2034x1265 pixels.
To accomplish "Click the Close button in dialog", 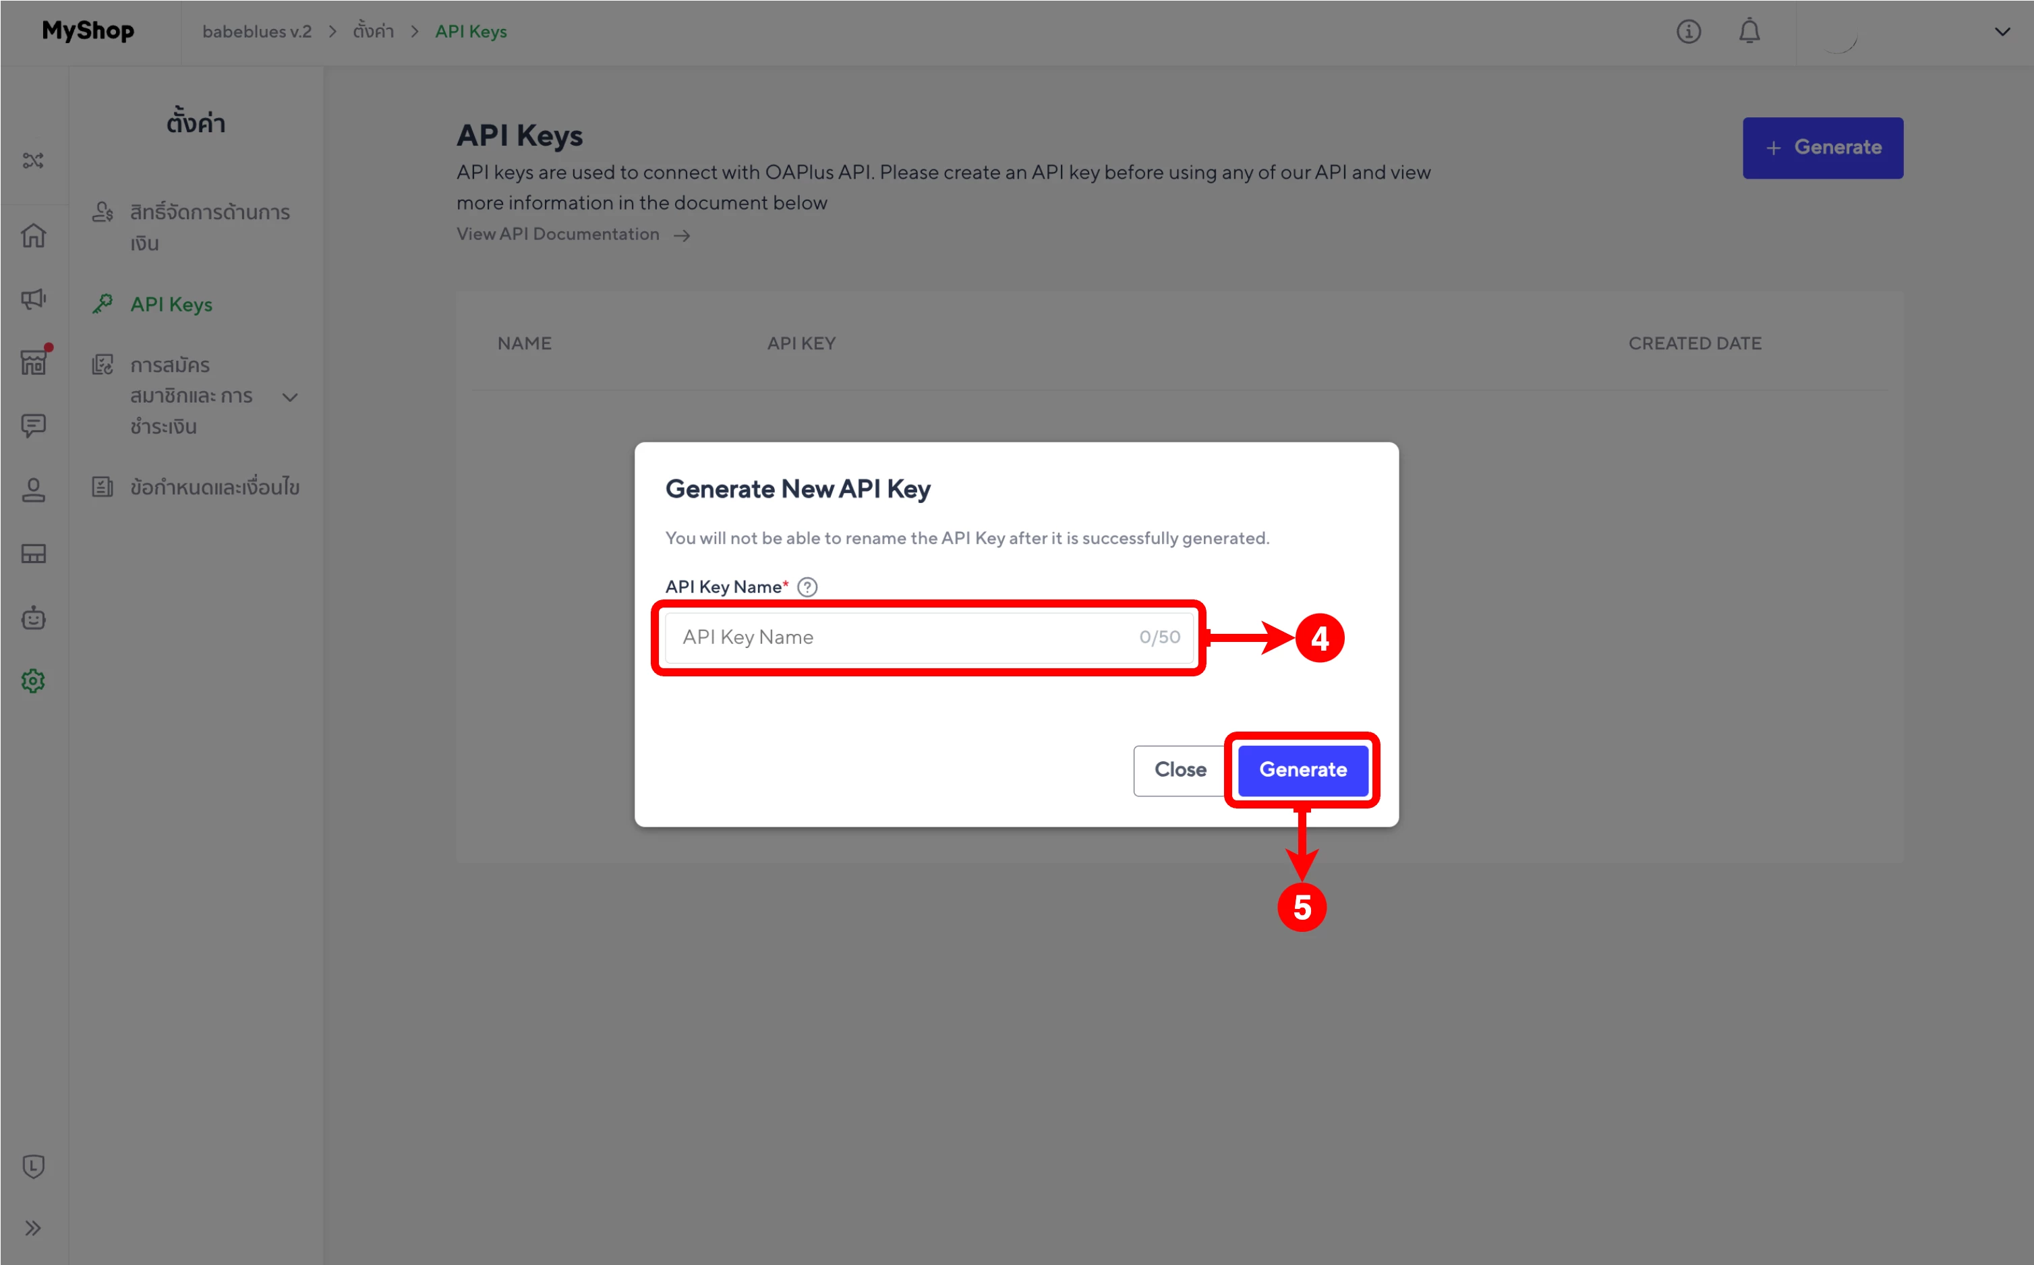I will pos(1180,769).
